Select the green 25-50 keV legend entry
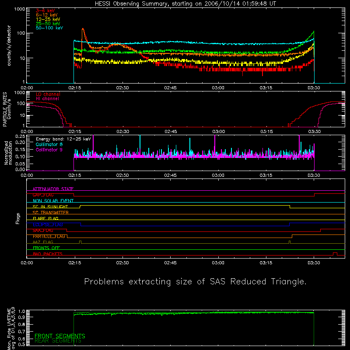Viewport: 350px width, 350px height. 48,24
